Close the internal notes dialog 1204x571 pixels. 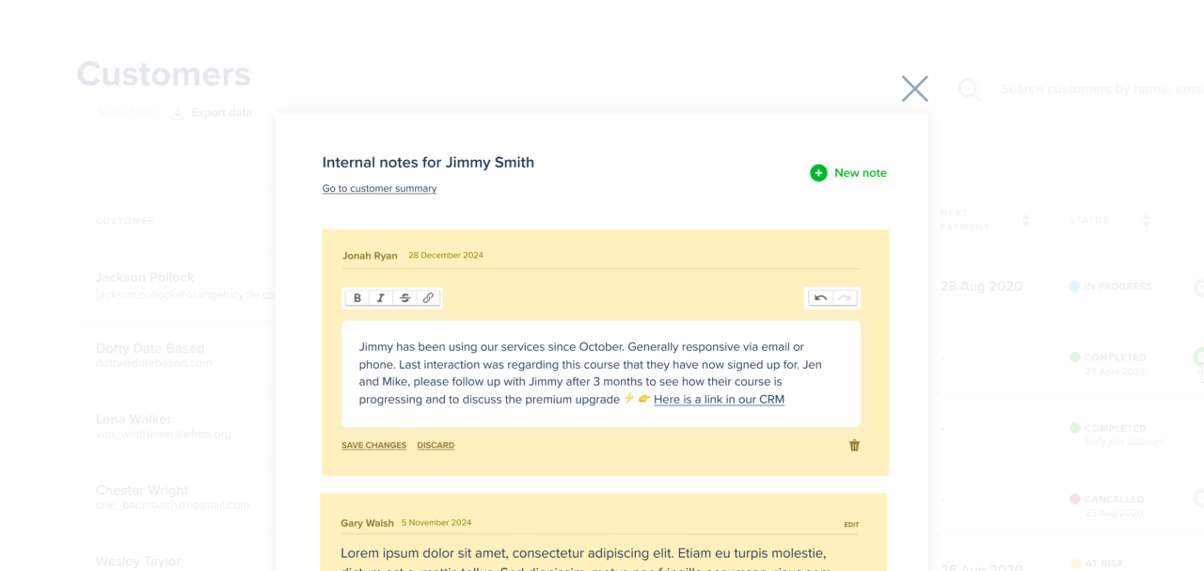click(914, 88)
